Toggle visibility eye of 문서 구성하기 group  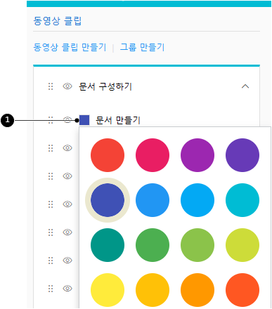click(67, 86)
